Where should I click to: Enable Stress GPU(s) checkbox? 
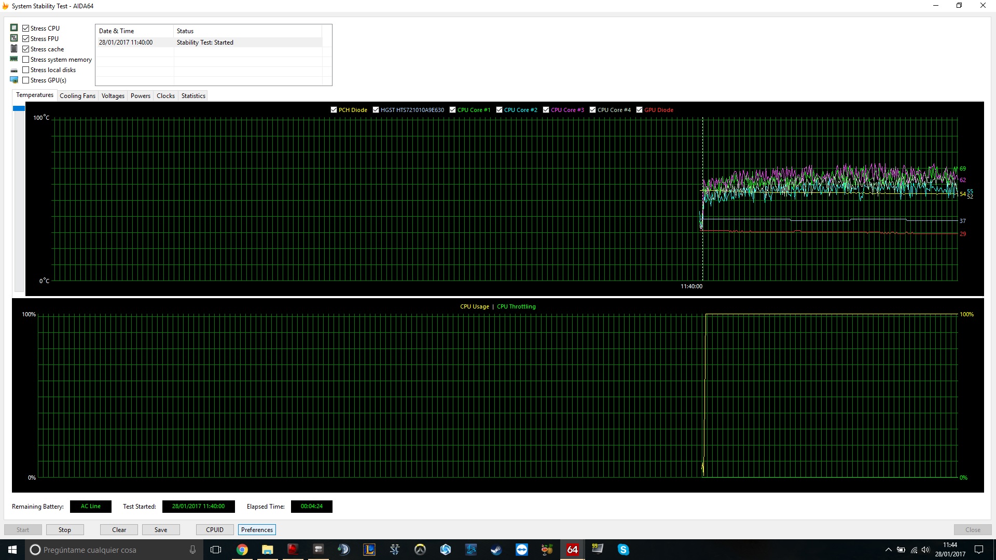tap(26, 80)
